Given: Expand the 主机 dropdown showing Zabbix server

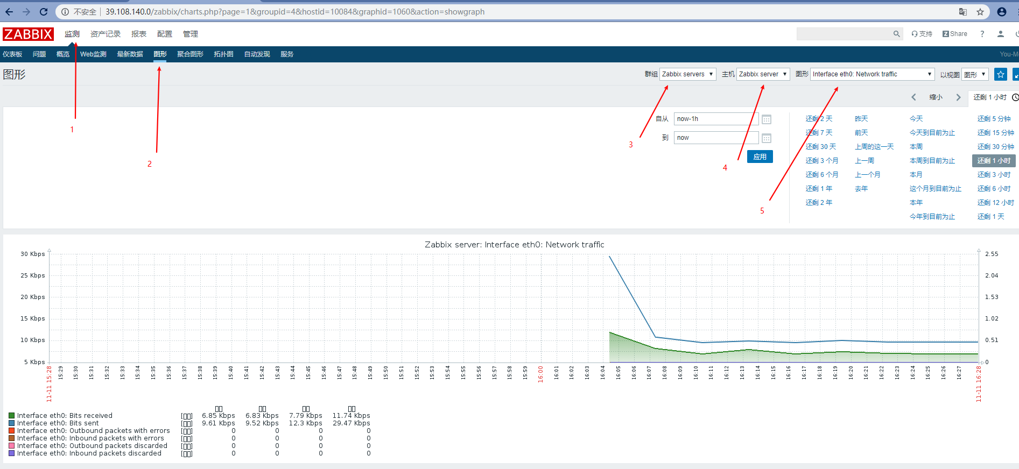Looking at the screenshot, I should point(763,74).
